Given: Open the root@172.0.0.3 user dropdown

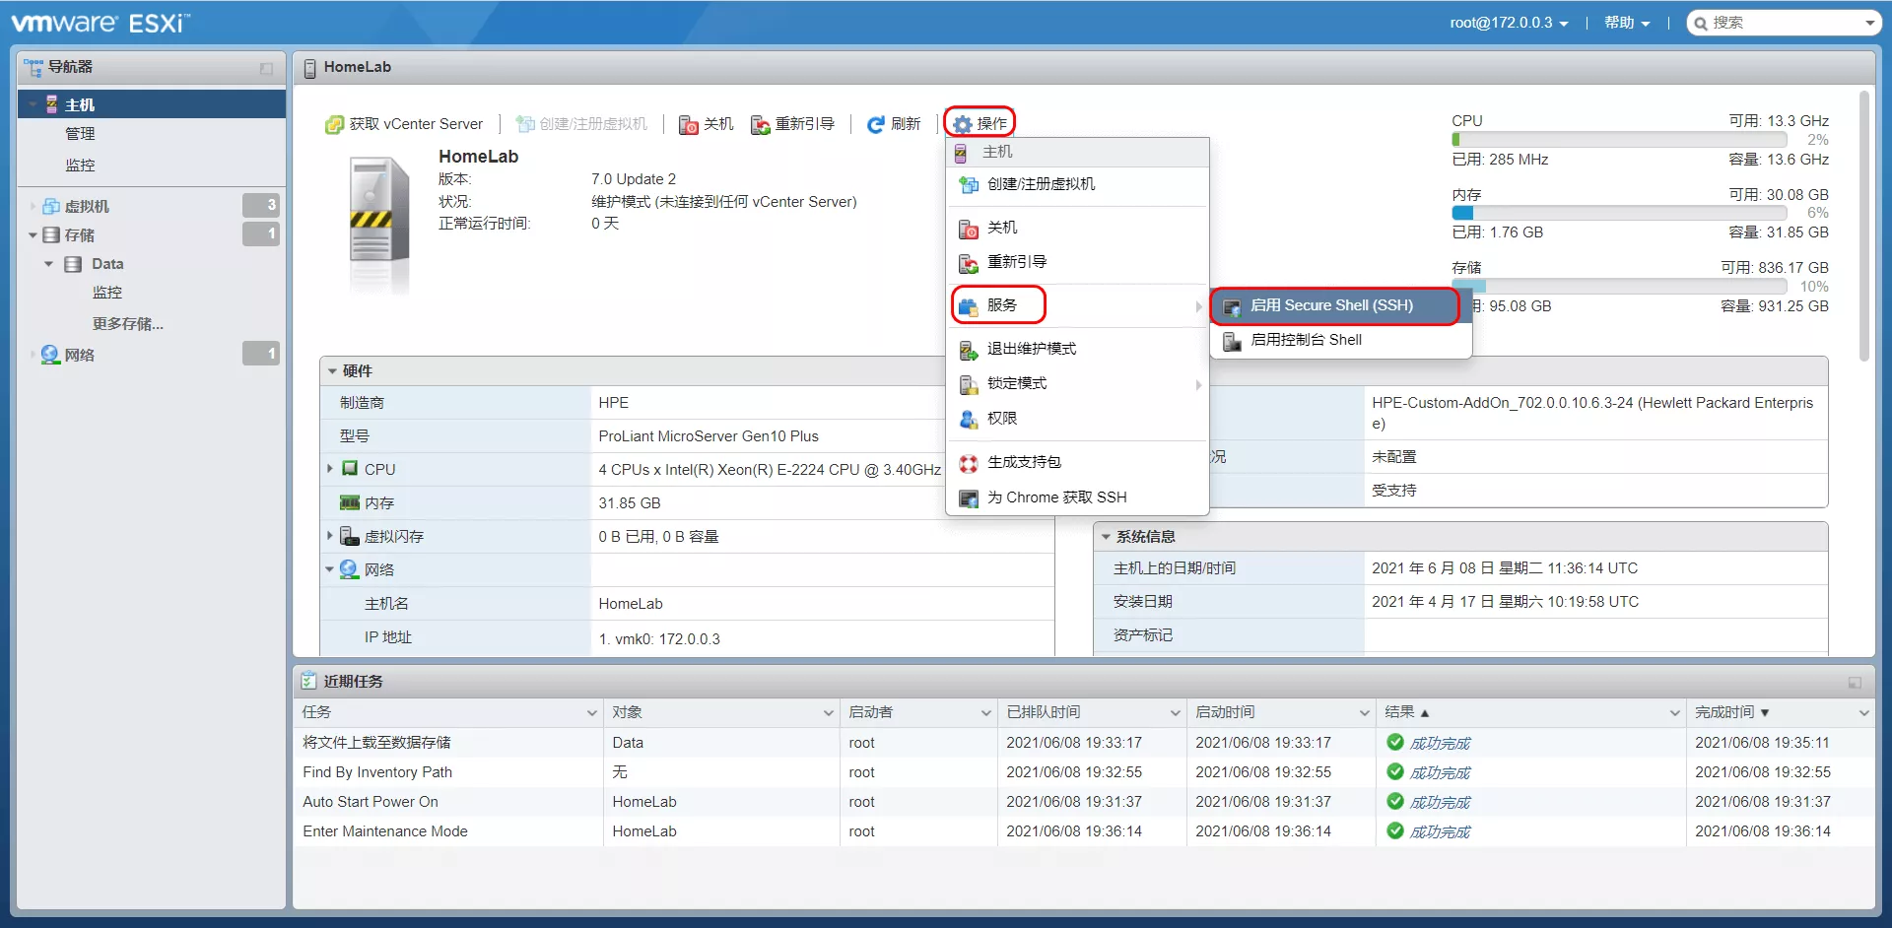Looking at the screenshot, I should pyautogui.click(x=1508, y=23).
